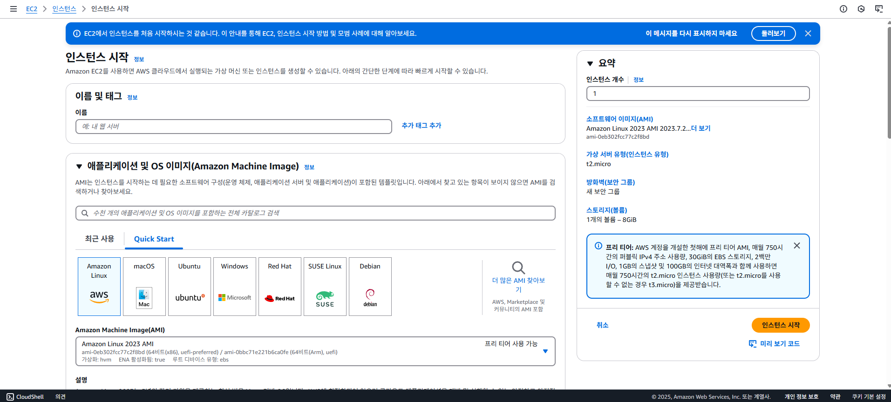
Task: Select the SUSE Linux AMI tile
Action: point(325,287)
